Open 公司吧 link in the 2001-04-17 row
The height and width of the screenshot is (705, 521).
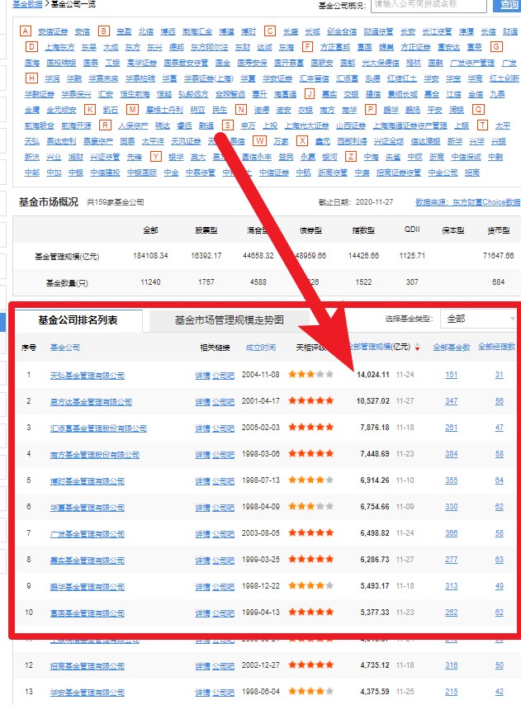223,401
